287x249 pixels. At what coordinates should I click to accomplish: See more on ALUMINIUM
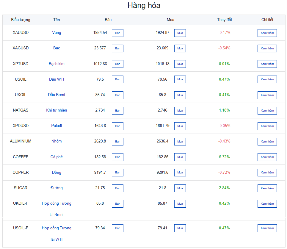click(267, 142)
